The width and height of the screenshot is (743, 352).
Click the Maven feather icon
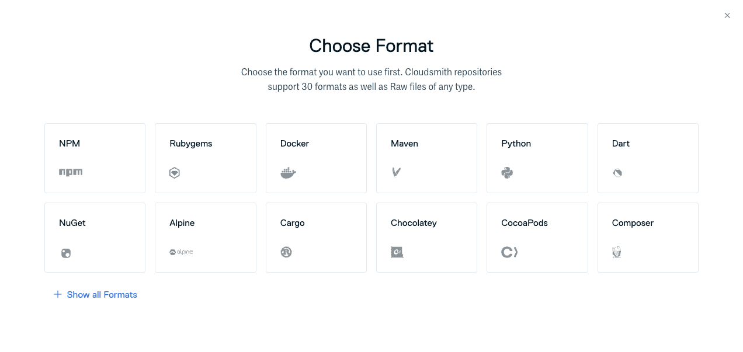396,172
